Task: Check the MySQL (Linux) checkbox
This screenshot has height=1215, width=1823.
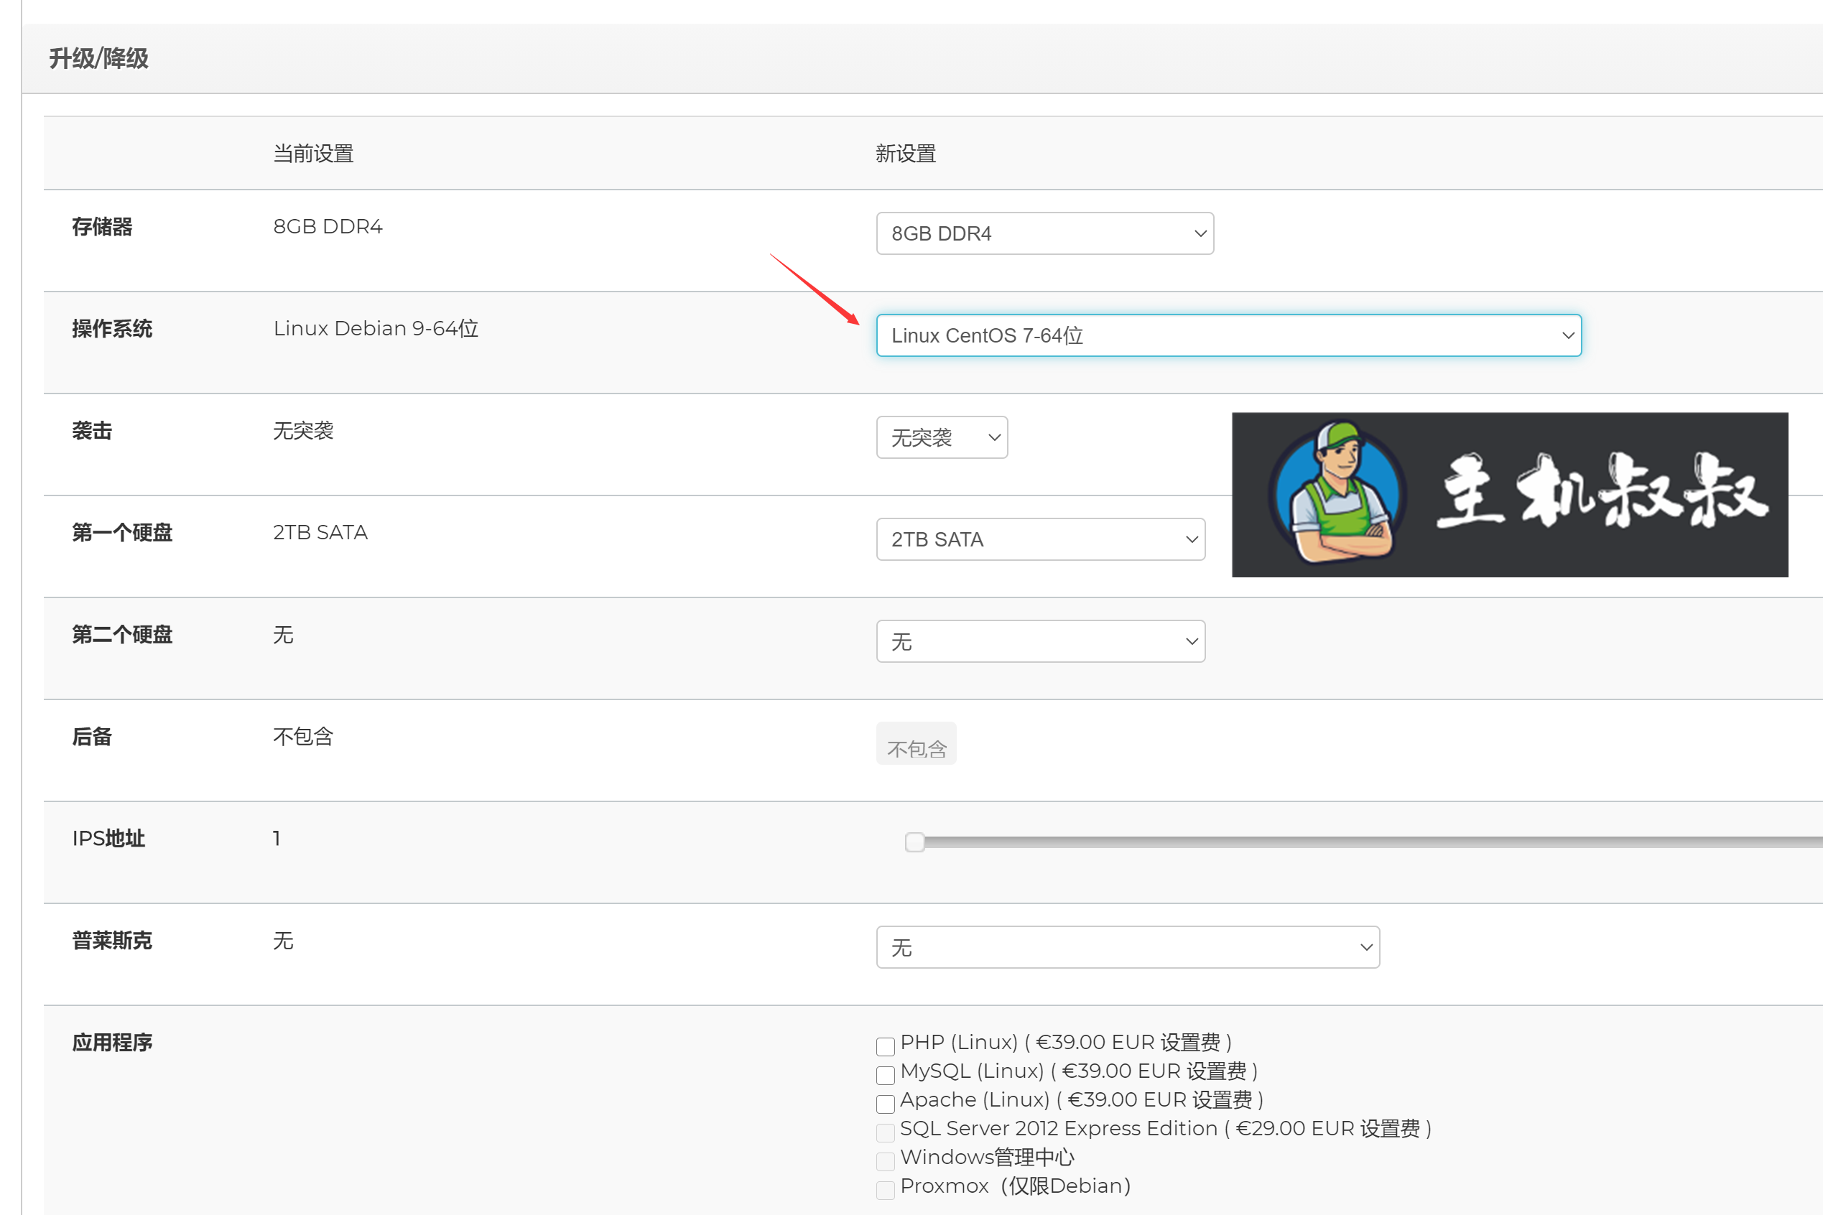Action: click(x=885, y=1076)
